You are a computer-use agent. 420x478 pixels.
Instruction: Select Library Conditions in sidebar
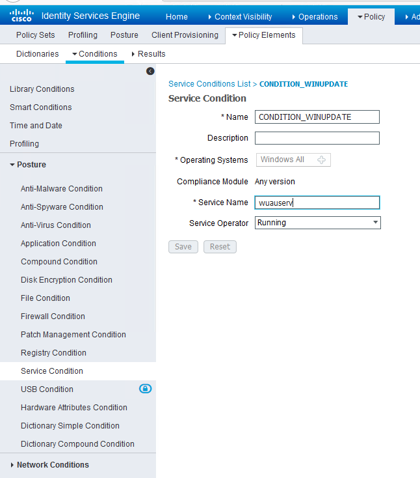click(42, 89)
